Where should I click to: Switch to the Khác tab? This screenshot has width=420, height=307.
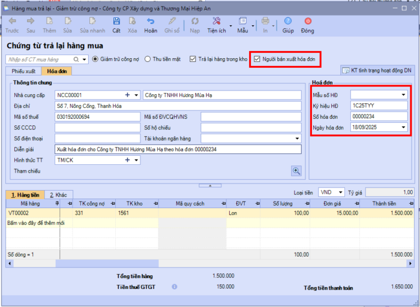58,195
